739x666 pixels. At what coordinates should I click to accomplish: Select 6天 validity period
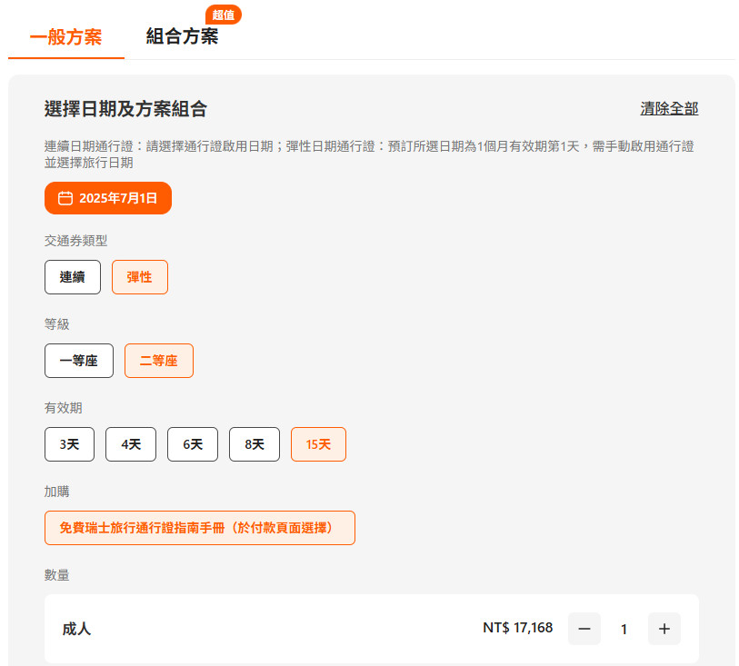193,444
